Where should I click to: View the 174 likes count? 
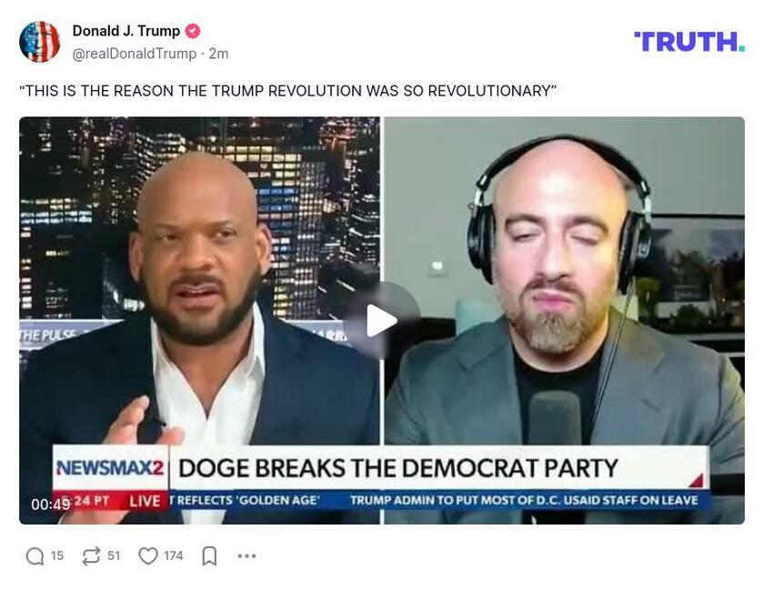[x=174, y=555]
